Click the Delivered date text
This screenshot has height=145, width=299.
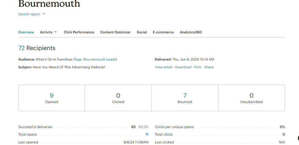tap(193, 59)
